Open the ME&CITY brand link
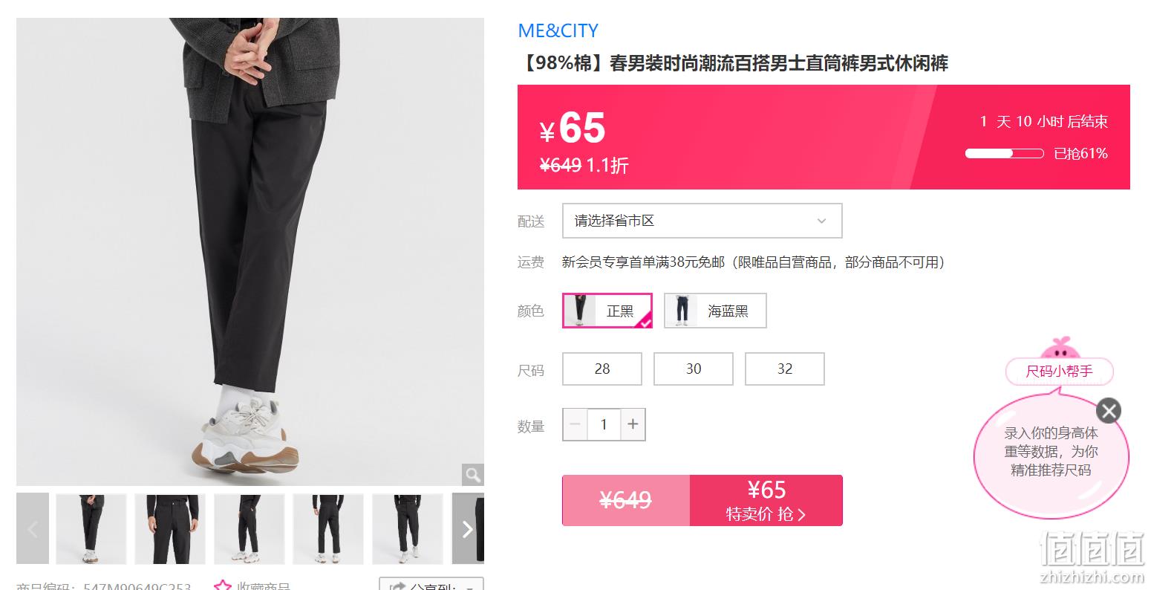The height and width of the screenshot is (590, 1151). pos(558,30)
